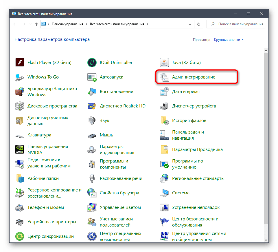278x252 pixels.
Task: Click the refresh button in address bar
Action: click(x=198, y=24)
